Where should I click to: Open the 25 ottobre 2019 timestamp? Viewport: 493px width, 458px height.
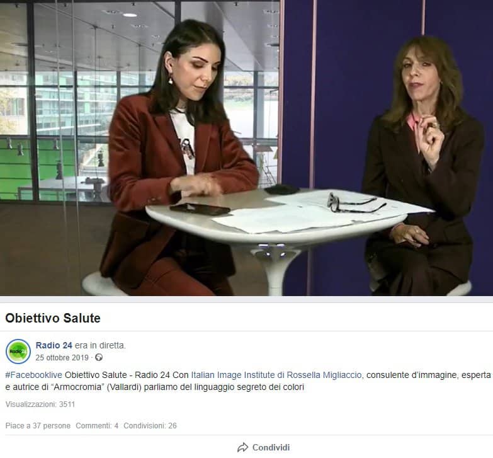tap(62, 358)
